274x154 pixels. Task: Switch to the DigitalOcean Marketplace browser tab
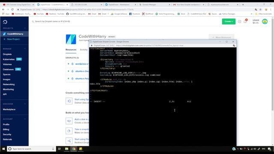[x=121, y=5]
